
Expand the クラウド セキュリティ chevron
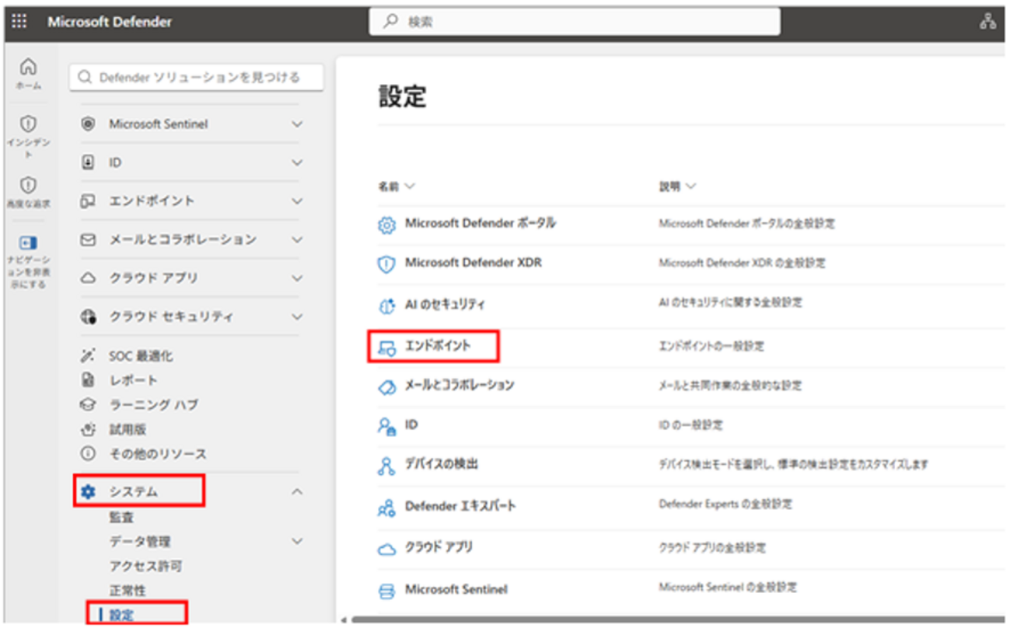click(x=297, y=317)
